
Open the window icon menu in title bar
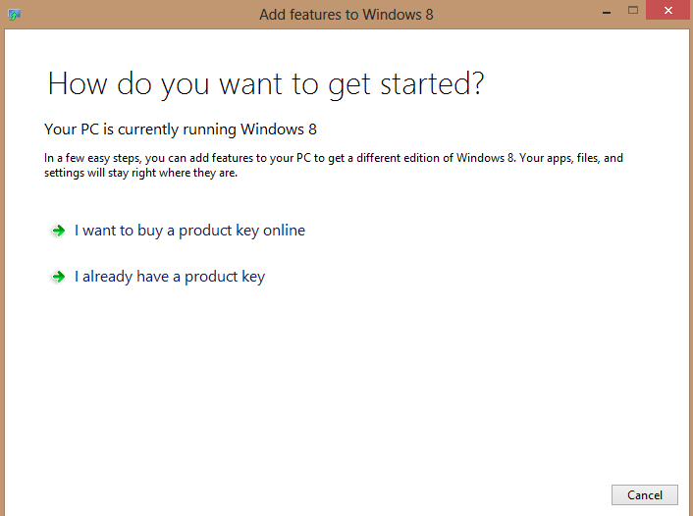pos(14,15)
